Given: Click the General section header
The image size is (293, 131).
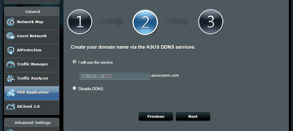Looking at the screenshot, I should (x=32, y=11).
